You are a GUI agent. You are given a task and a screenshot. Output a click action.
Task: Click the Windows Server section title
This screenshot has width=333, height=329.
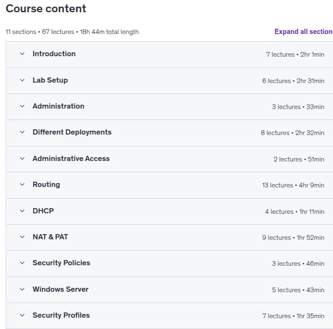pyautogui.click(x=60, y=289)
